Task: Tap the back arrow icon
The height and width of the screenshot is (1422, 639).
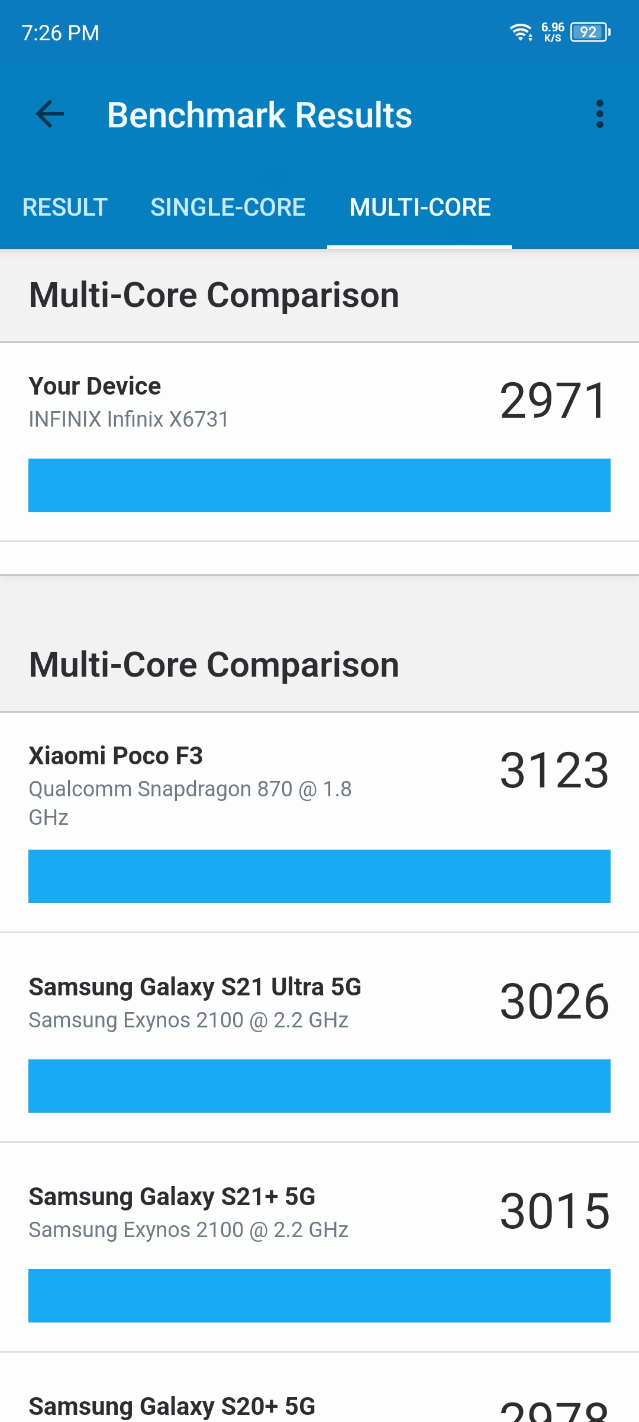Action: click(x=50, y=114)
